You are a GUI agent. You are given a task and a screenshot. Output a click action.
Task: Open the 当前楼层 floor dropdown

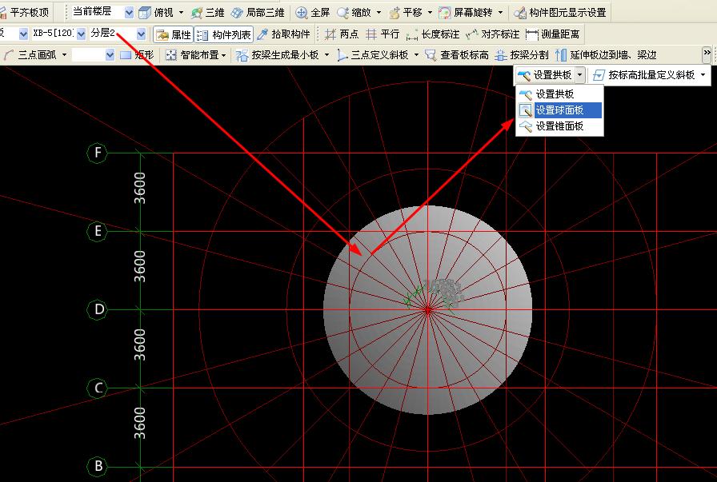click(x=128, y=12)
